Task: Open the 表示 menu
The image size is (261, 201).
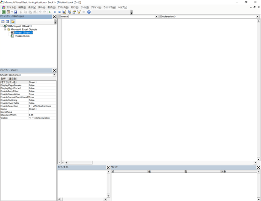Action: tap(32, 8)
